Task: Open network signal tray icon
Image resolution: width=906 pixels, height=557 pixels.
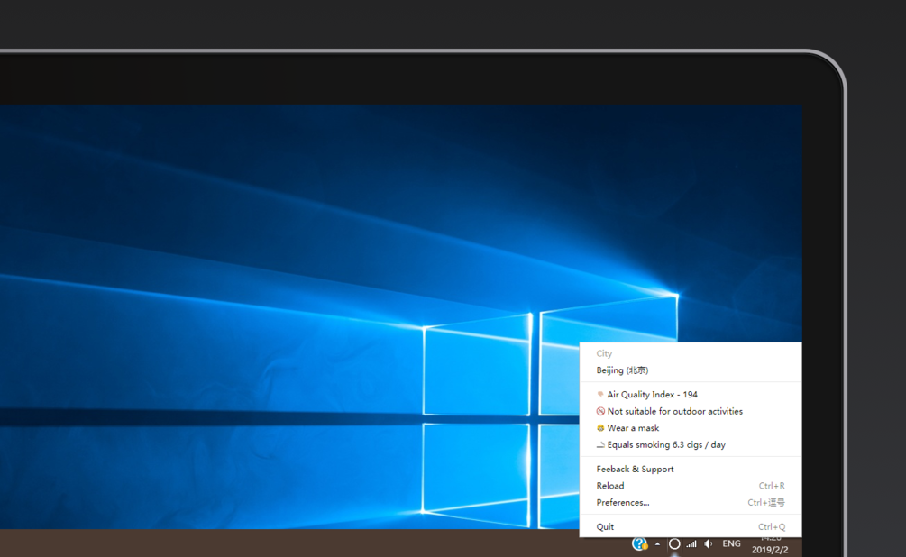Action: [x=691, y=543]
